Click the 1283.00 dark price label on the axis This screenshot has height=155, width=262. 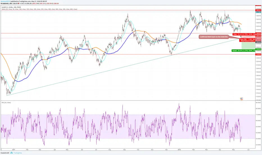[259, 42]
